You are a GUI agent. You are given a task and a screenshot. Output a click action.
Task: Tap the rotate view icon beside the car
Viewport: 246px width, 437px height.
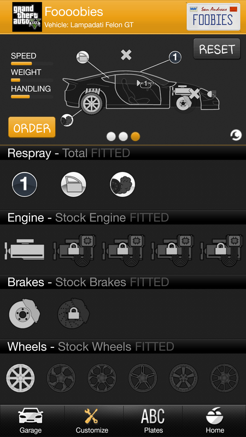pos(236,135)
